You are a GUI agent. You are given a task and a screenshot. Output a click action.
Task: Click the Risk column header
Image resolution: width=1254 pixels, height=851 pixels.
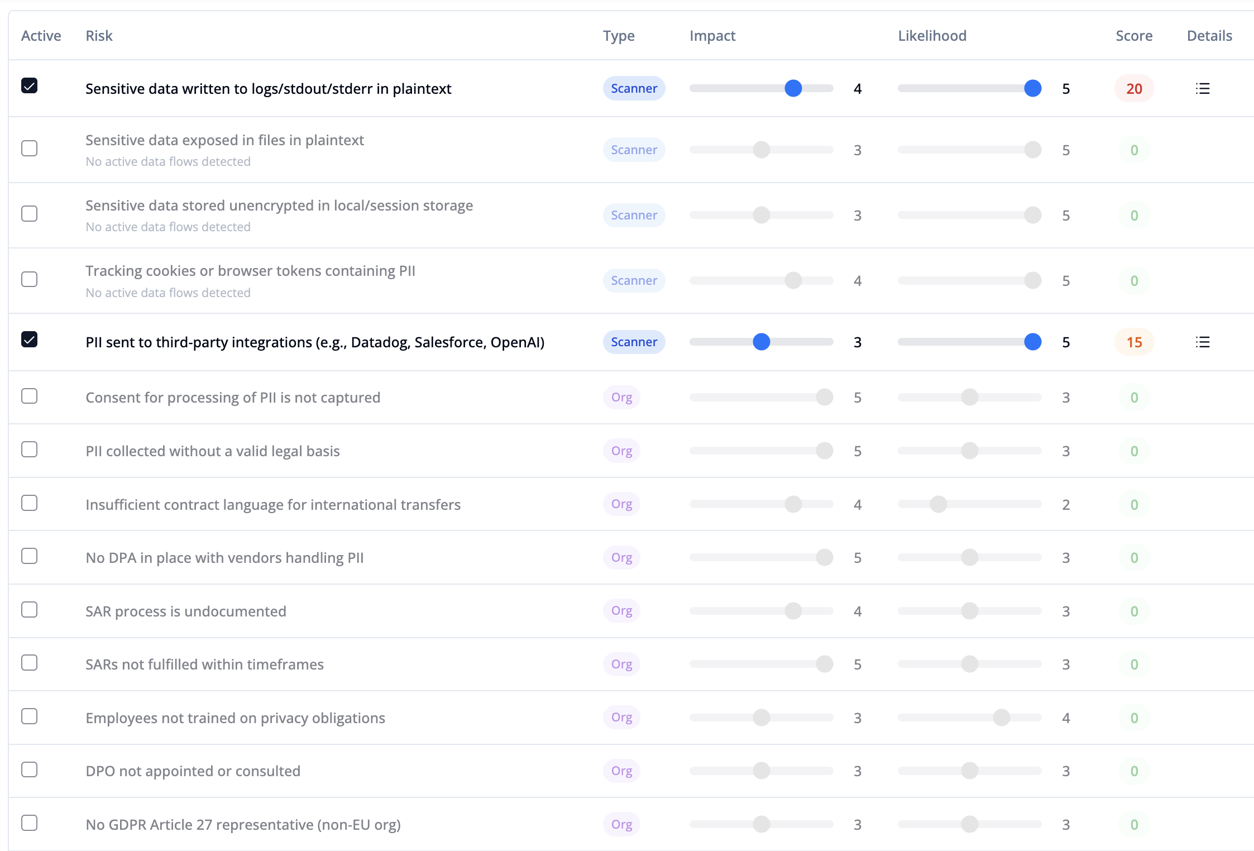[x=99, y=36]
